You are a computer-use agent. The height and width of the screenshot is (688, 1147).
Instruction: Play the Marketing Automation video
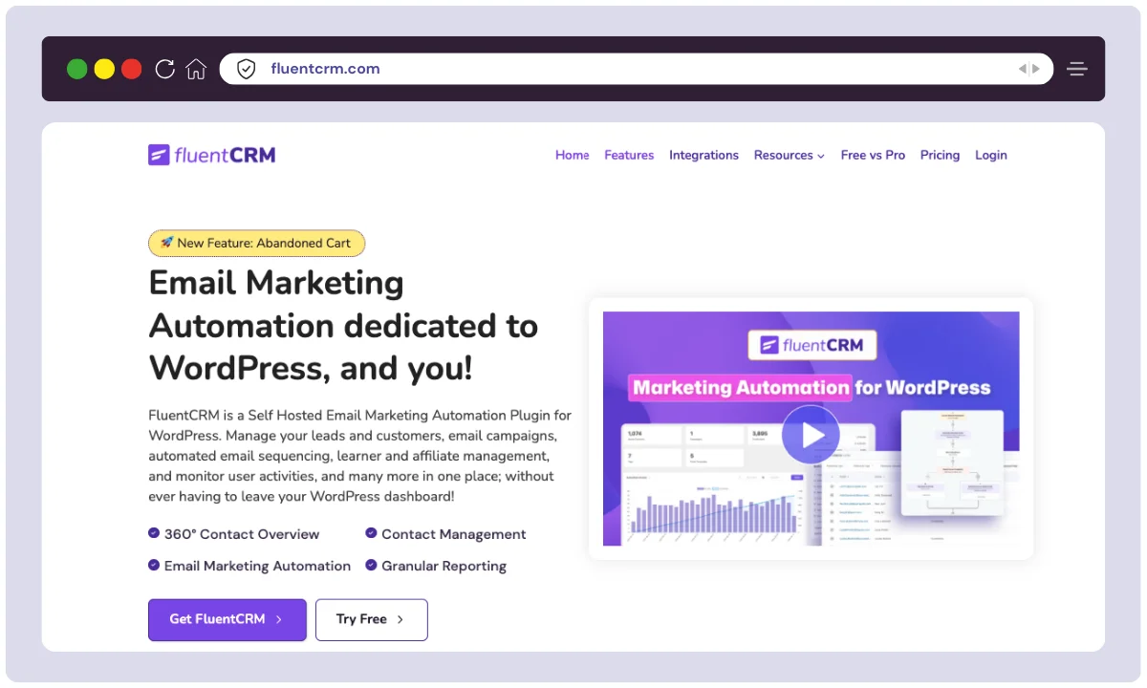pyautogui.click(x=811, y=435)
